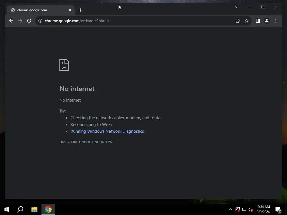Run Windows Network Diagnostics link
Screen dimensions: 287x215
(107, 131)
